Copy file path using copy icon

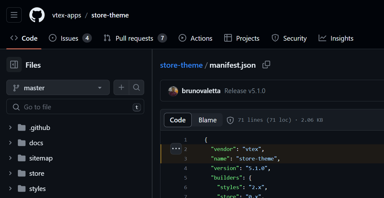[266, 65]
